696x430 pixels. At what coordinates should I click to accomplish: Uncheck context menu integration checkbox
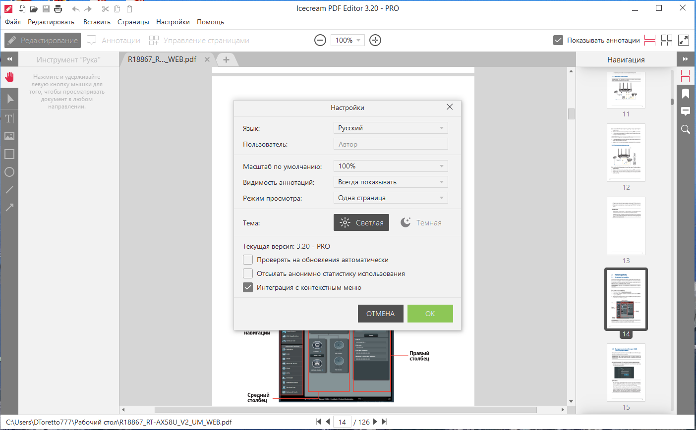(x=248, y=287)
